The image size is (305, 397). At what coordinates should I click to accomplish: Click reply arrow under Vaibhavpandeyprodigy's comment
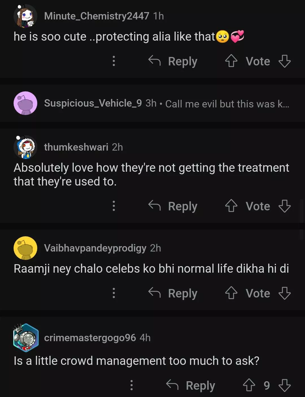(154, 293)
